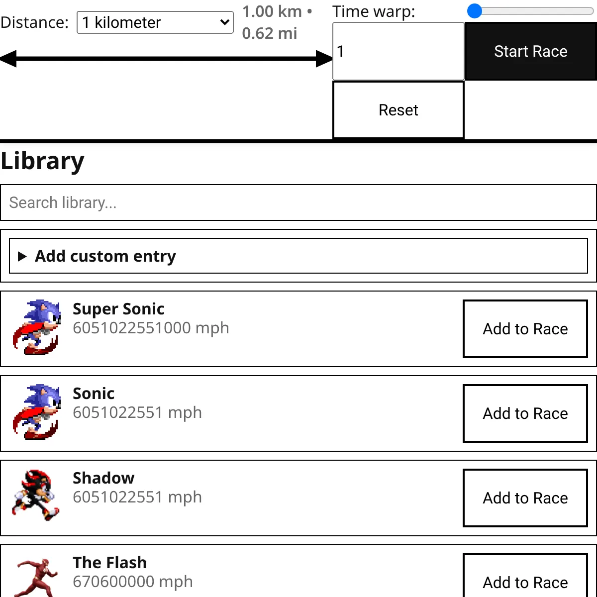The width and height of the screenshot is (597, 597).
Task: Select the Super Sonic name text
Action: click(118, 309)
